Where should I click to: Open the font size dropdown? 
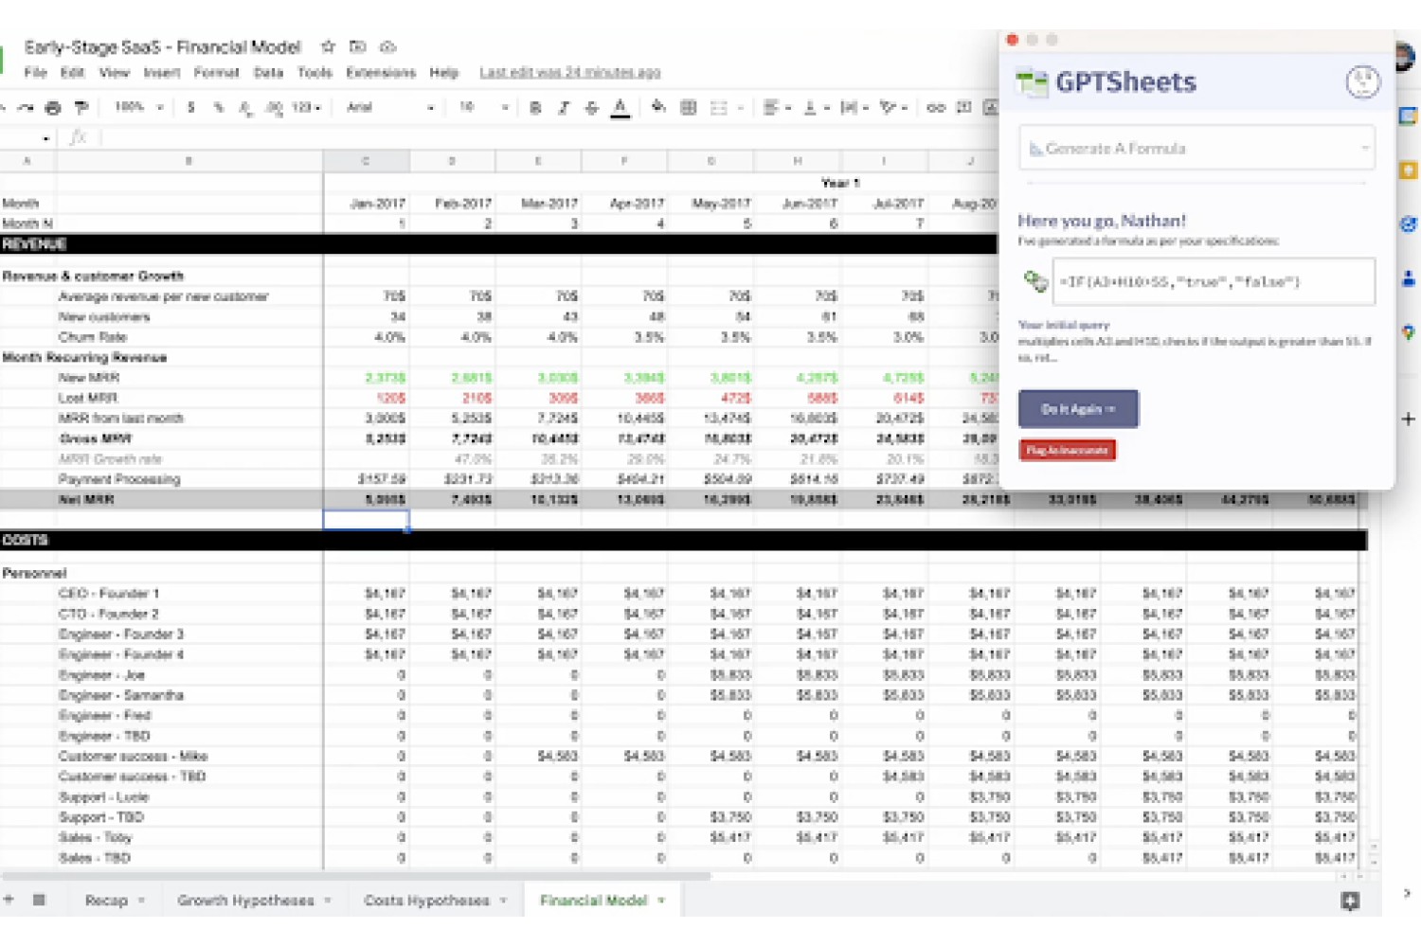pos(483,108)
